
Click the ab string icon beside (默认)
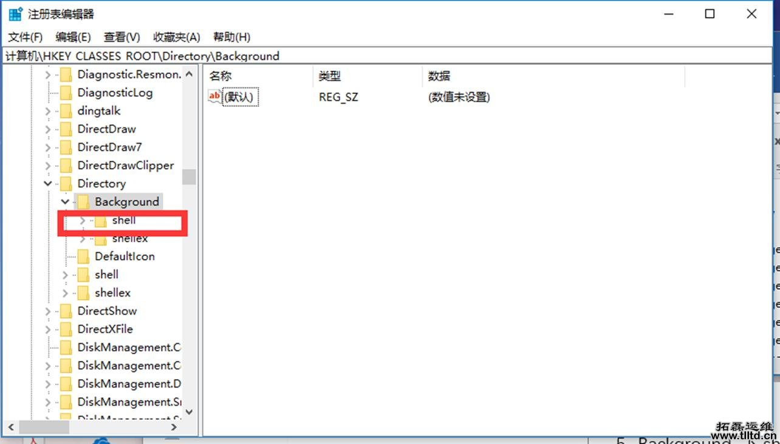(x=214, y=96)
